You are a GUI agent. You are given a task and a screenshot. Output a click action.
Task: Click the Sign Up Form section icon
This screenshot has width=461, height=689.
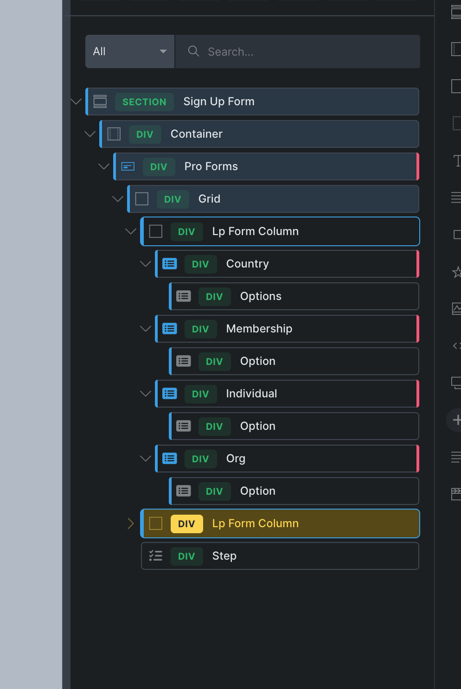pos(100,102)
